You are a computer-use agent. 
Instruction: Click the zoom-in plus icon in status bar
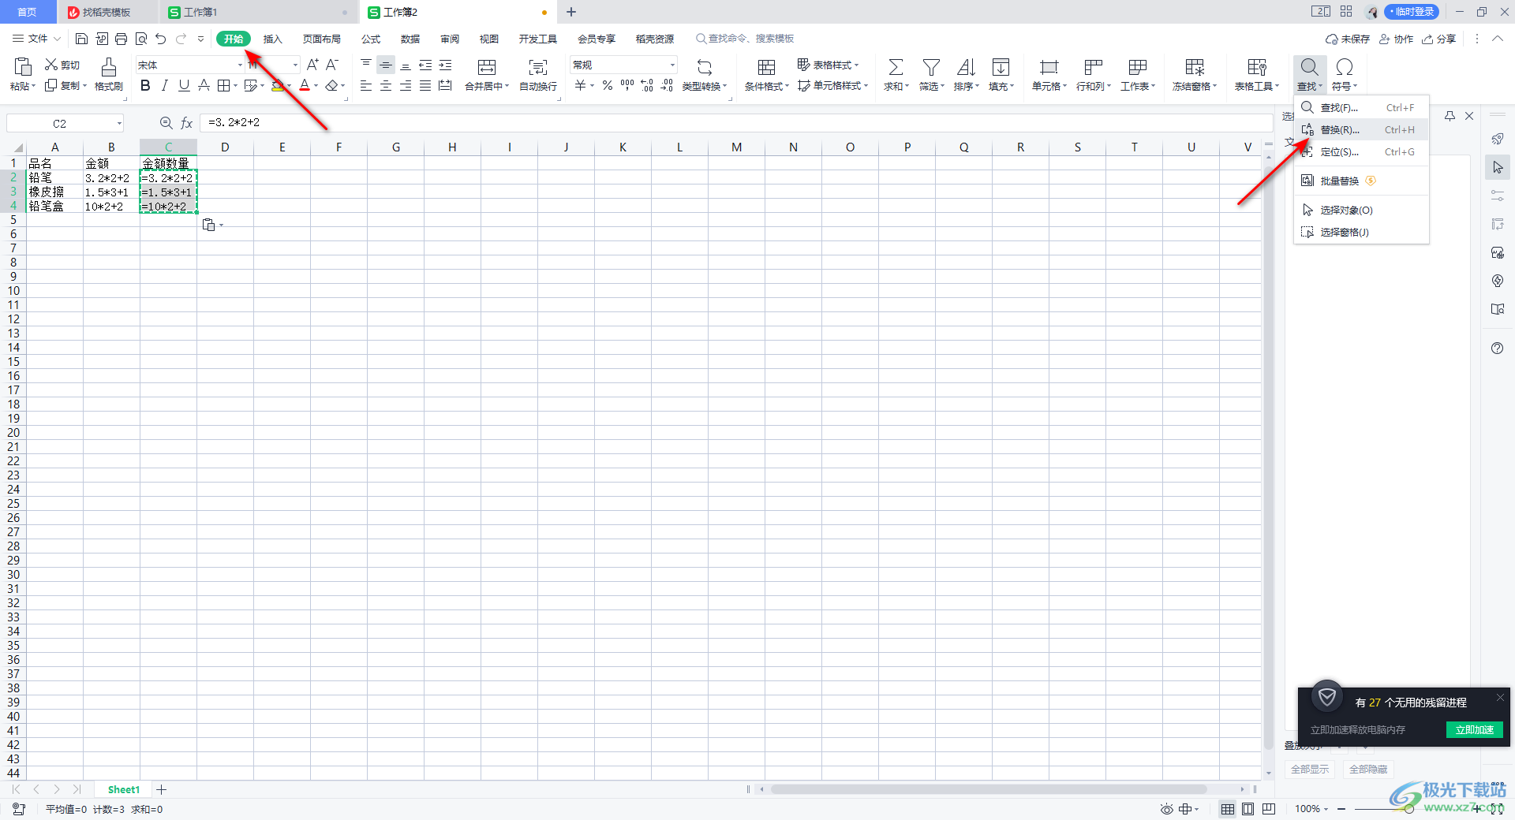click(x=1477, y=809)
